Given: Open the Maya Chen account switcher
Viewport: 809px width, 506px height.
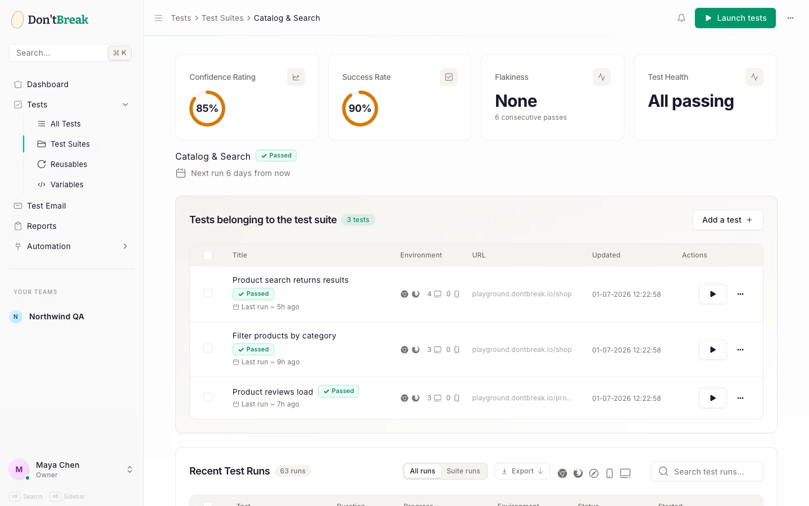Looking at the screenshot, I should 130,469.
